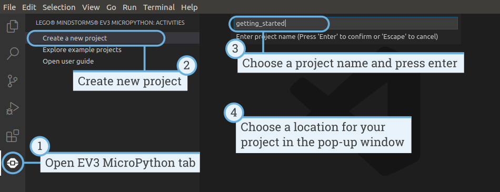Open the View menu

coord(91,7)
